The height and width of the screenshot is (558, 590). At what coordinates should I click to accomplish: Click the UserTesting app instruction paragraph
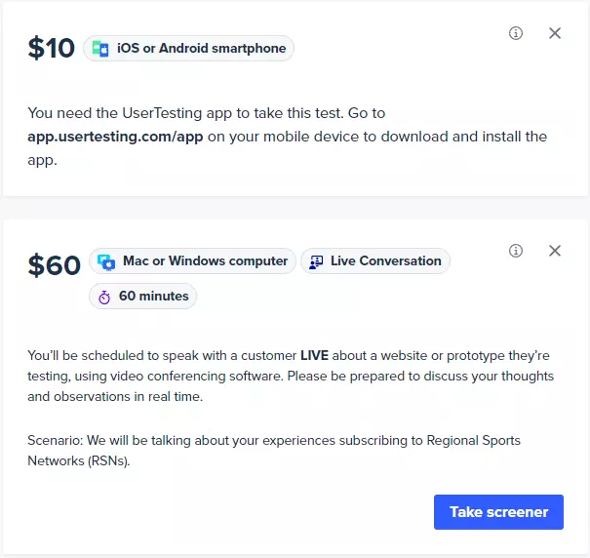[x=287, y=137]
